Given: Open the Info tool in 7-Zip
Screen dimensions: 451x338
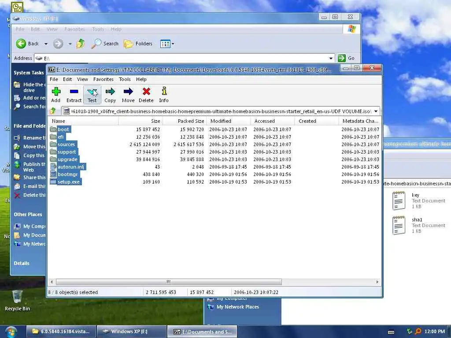Looking at the screenshot, I should [x=164, y=95].
